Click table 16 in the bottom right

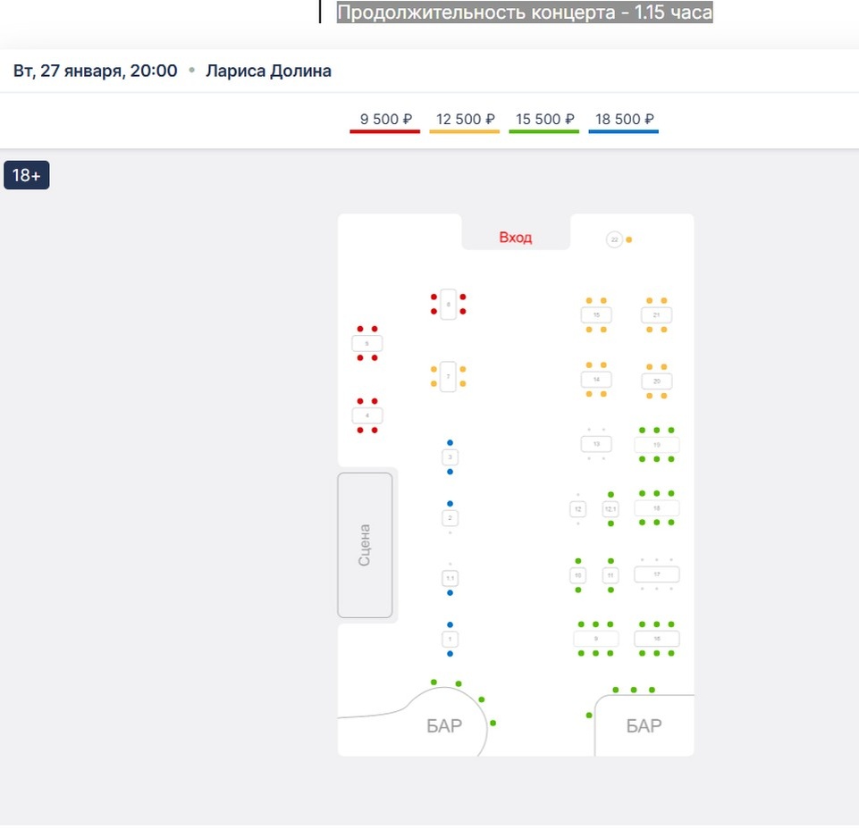pyautogui.click(x=656, y=639)
